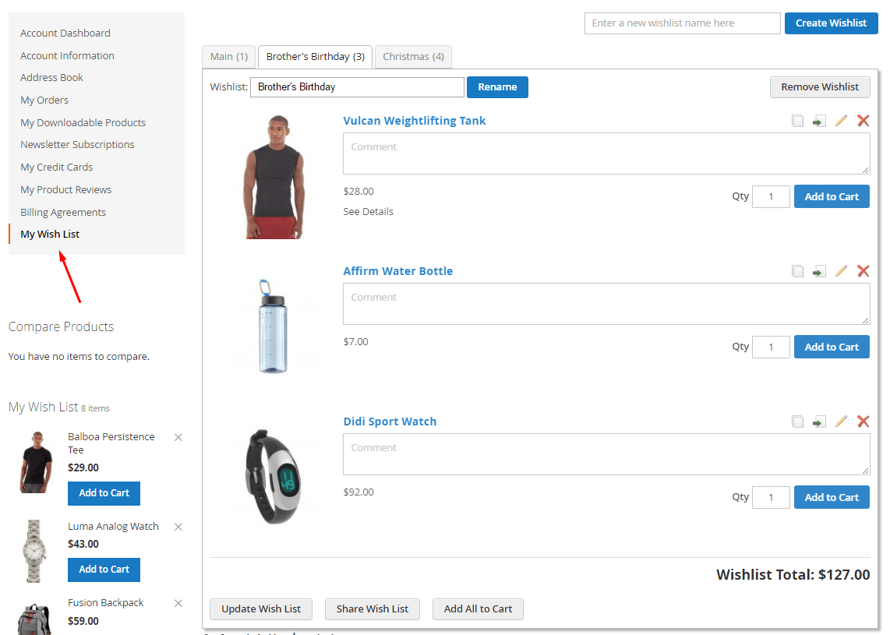Click the Rename button

click(x=497, y=87)
